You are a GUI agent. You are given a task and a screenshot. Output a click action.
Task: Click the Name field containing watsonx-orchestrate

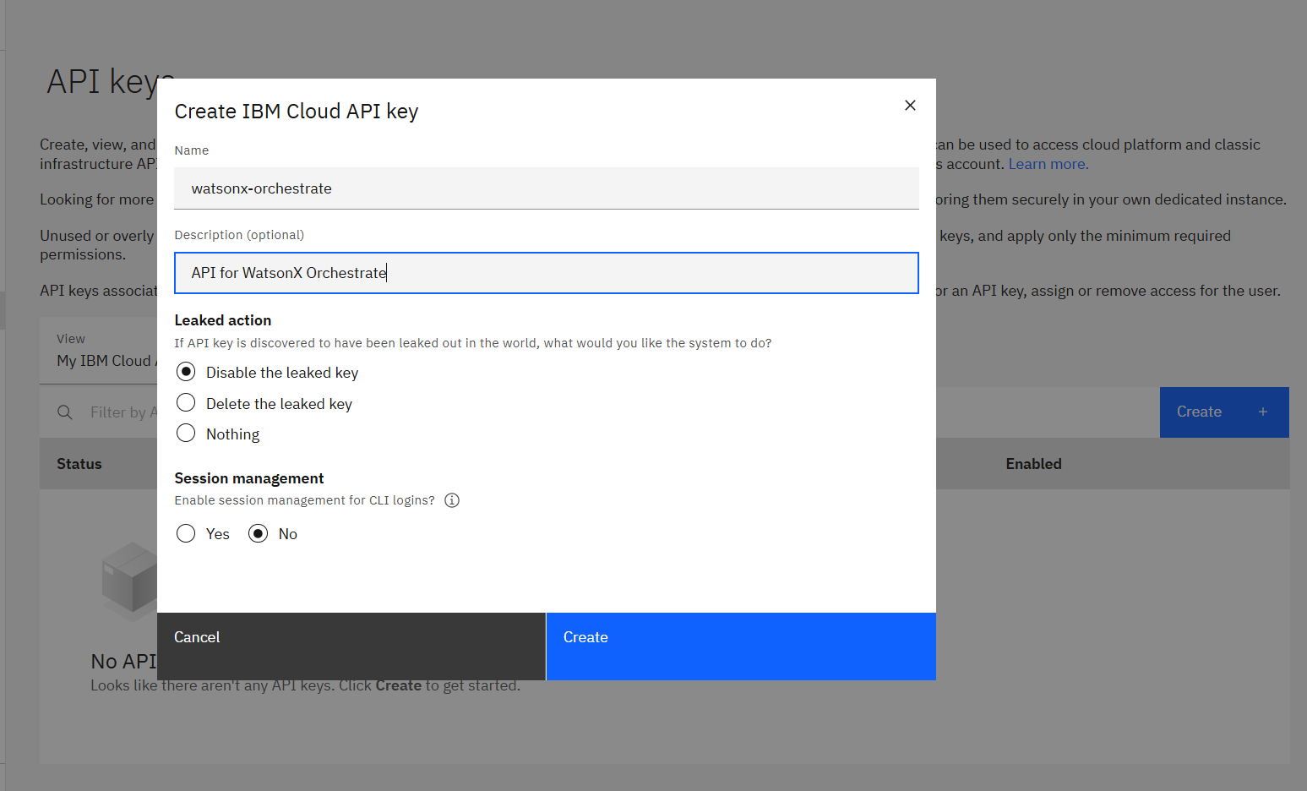point(546,188)
